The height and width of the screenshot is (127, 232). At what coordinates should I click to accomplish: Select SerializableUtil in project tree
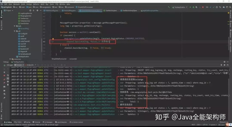point(24,54)
